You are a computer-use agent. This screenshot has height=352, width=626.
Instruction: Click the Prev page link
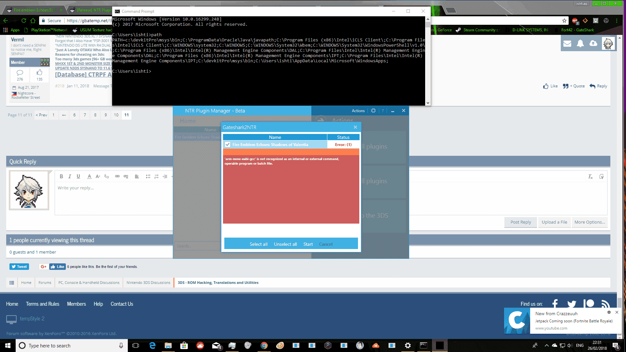[x=41, y=115]
